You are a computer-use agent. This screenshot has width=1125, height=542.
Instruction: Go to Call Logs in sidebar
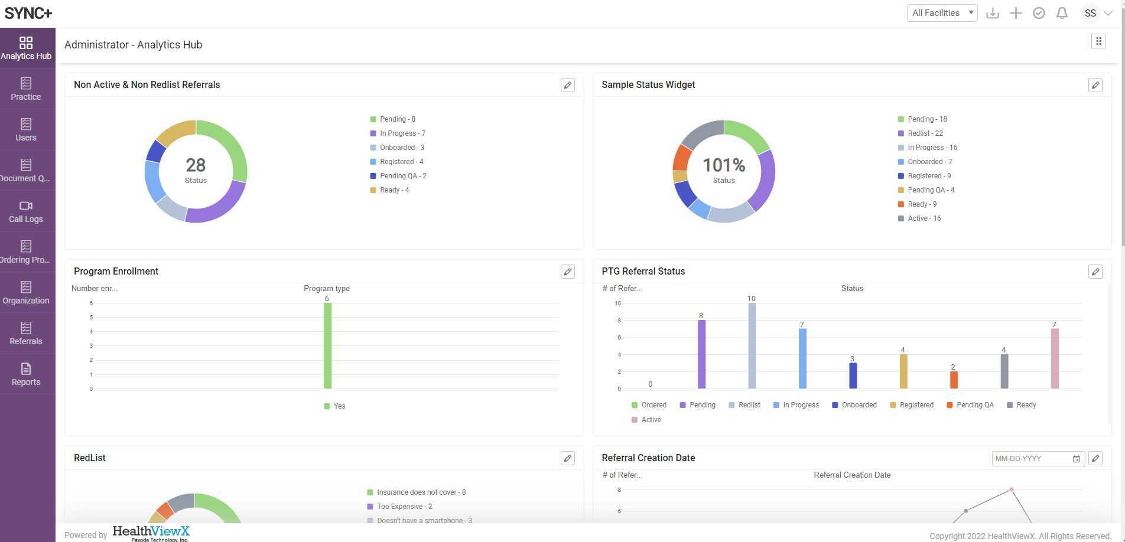[x=26, y=211]
